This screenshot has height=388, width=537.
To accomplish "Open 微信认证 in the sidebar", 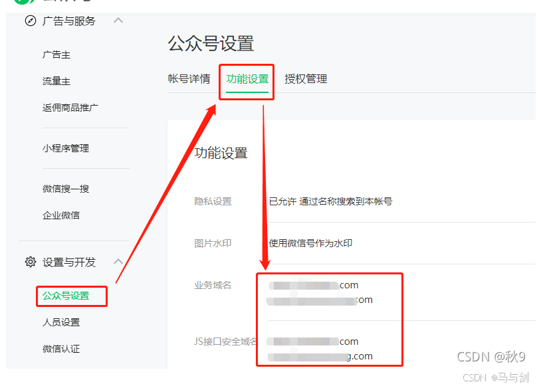I will tap(61, 349).
